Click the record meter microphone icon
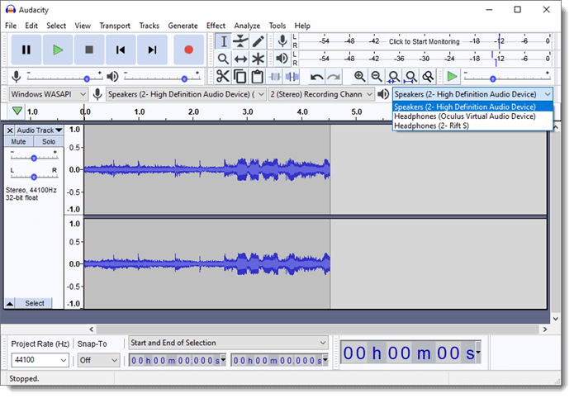This screenshot has height=398, width=574. click(x=282, y=41)
